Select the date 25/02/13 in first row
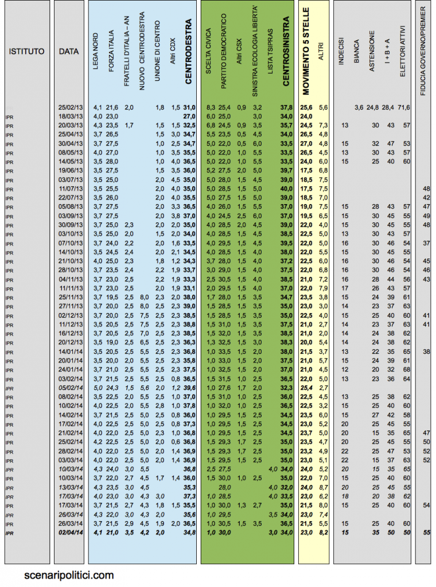 point(71,107)
